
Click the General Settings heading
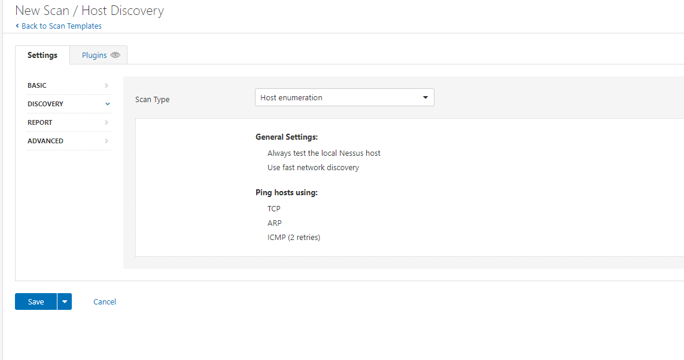(x=287, y=137)
